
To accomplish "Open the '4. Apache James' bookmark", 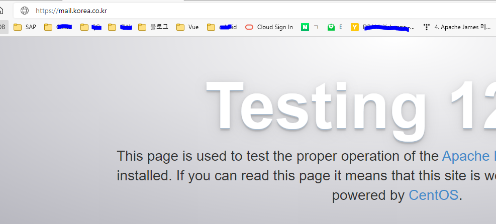I will click(457, 27).
